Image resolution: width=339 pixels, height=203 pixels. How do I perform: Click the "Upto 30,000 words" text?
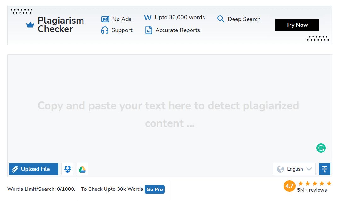coord(180,18)
